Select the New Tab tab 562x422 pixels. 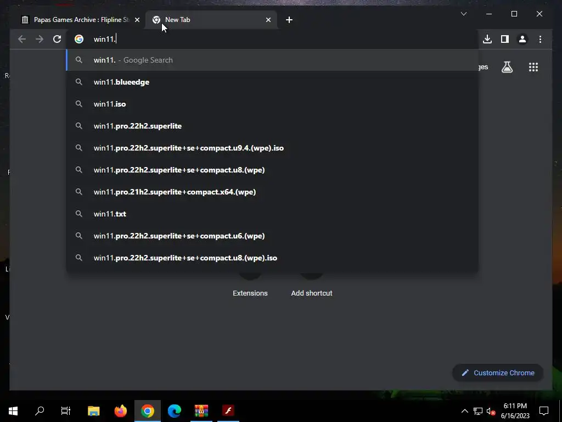[211, 20]
